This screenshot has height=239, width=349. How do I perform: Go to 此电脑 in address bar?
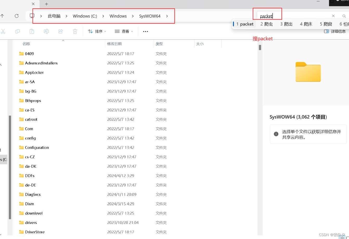point(54,16)
